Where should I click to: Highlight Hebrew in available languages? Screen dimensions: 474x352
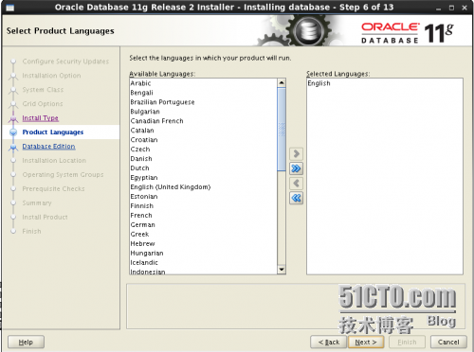(203, 244)
